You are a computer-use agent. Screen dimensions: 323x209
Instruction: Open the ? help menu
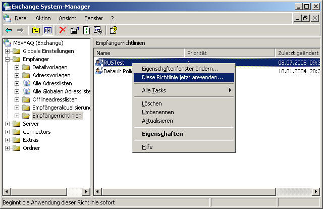click(x=113, y=18)
